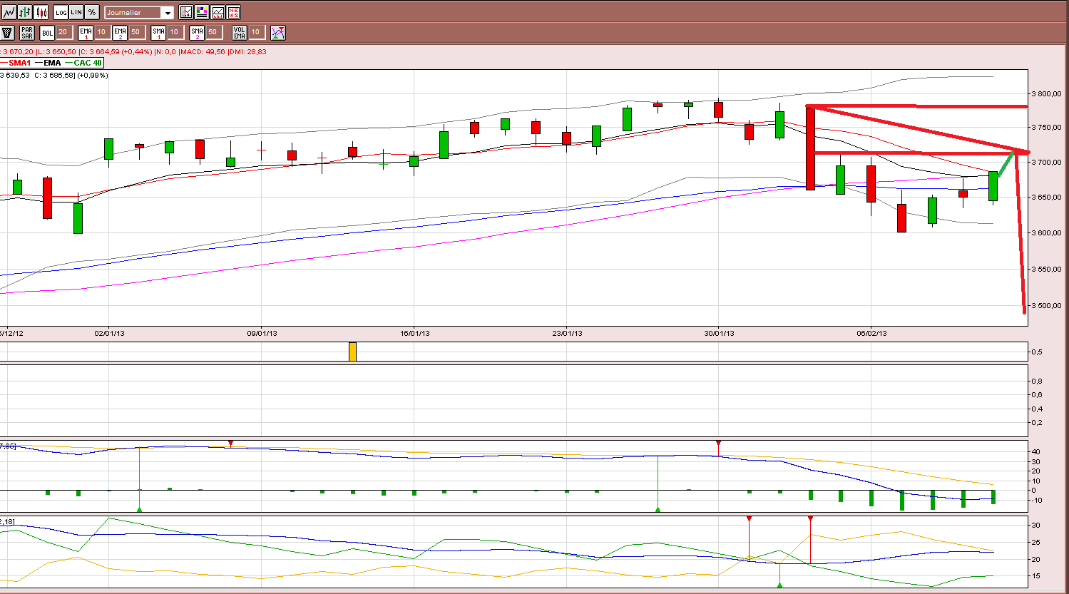Click the 30/01/13 date label
The height and width of the screenshot is (594, 1069).
point(719,333)
